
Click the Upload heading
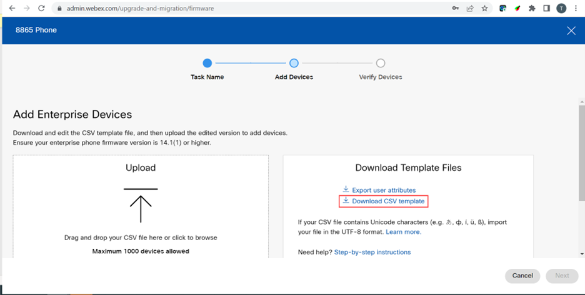point(141,168)
